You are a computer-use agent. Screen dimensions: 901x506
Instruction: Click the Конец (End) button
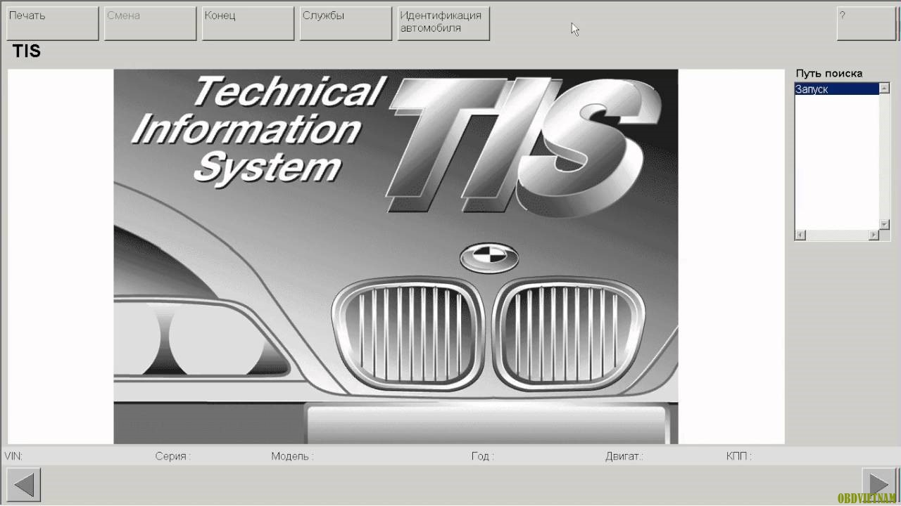[248, 23]
